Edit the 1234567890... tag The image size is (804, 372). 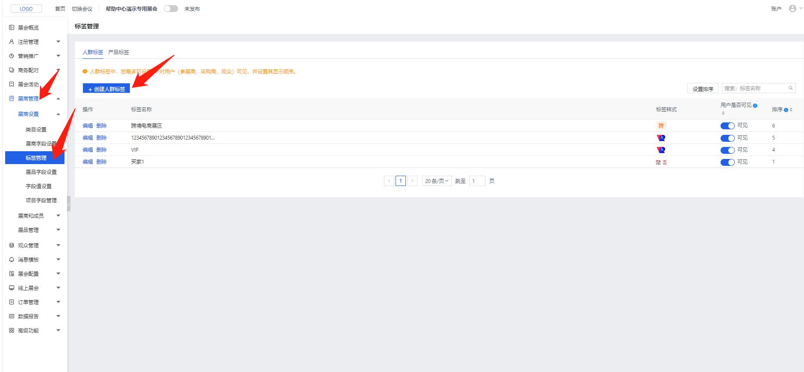click(x=88, y=138)
